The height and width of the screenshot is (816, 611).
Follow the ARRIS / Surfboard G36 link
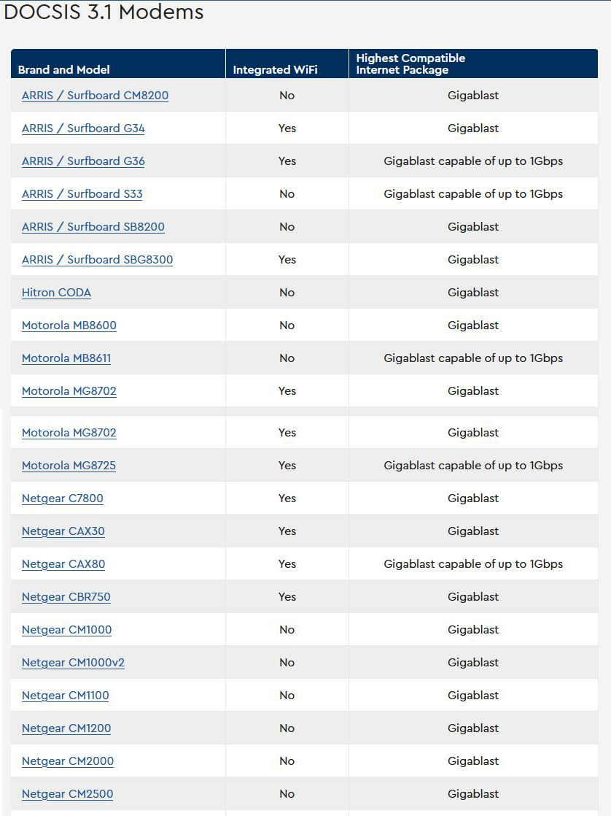click(83, 161)
